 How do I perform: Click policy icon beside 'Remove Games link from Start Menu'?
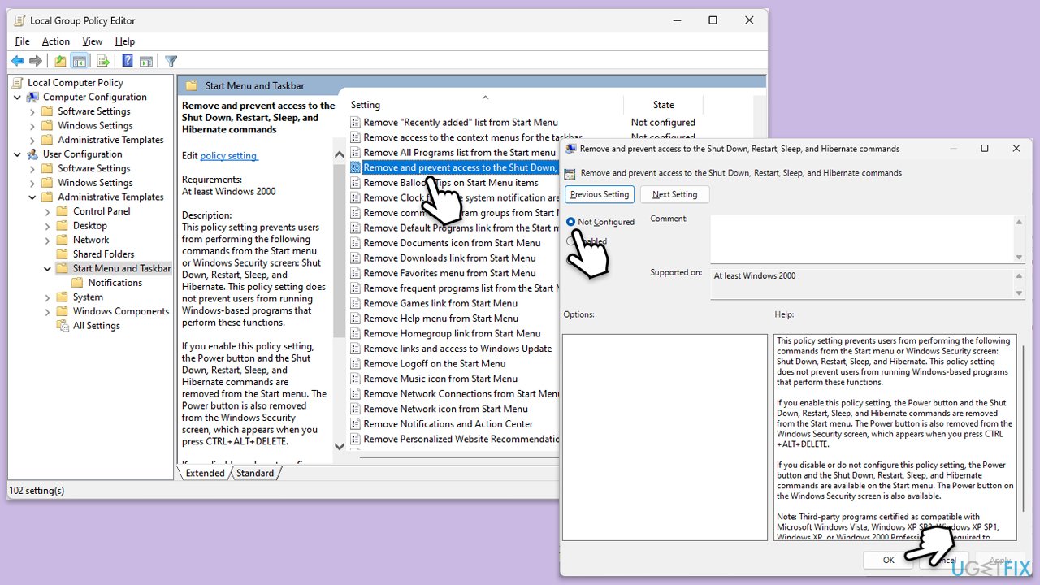356,303
